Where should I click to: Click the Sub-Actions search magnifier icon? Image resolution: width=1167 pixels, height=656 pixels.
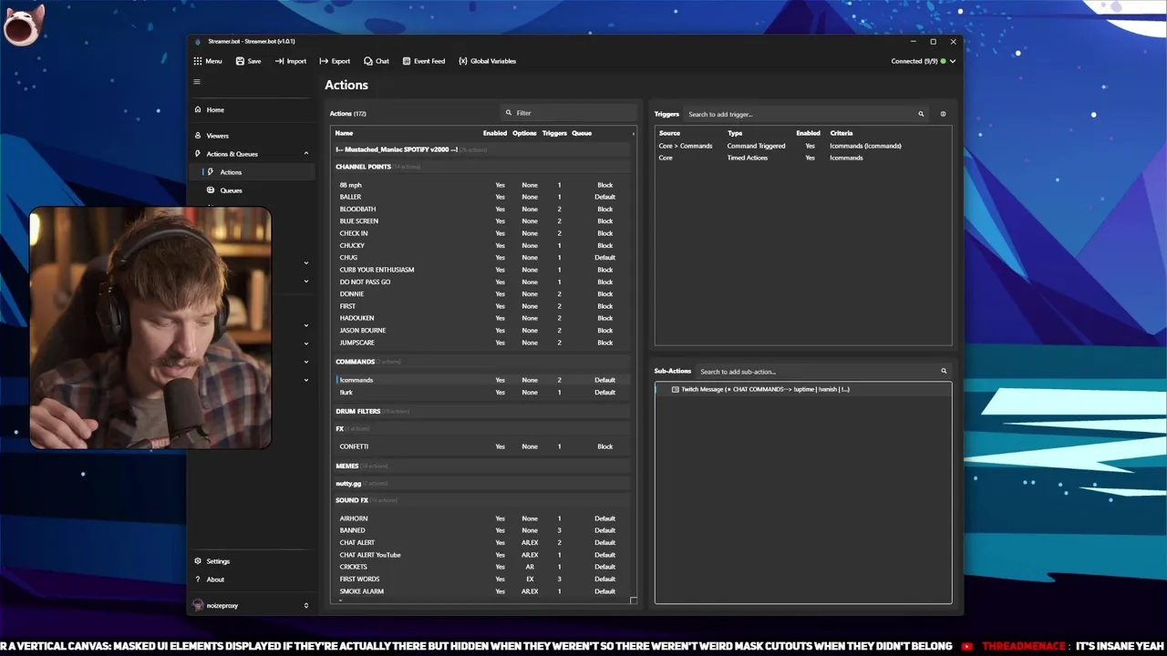[944, 371]
